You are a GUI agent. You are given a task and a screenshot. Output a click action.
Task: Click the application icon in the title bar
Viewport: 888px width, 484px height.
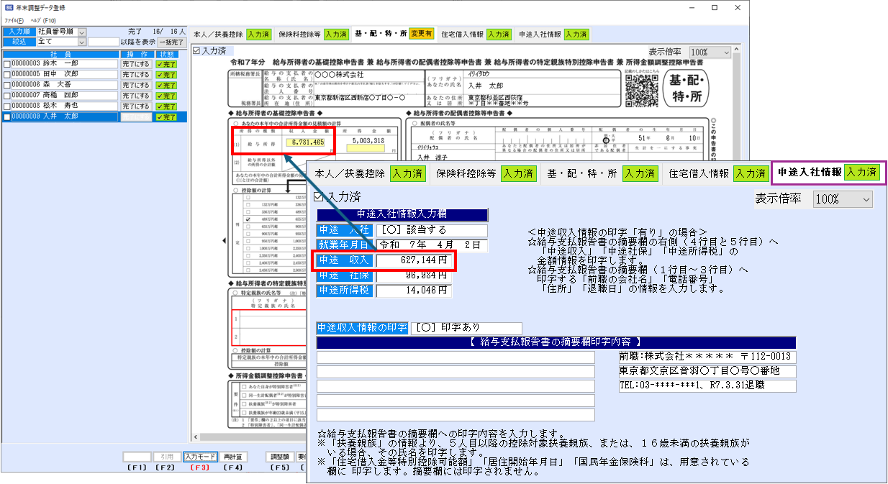(8, 8)
